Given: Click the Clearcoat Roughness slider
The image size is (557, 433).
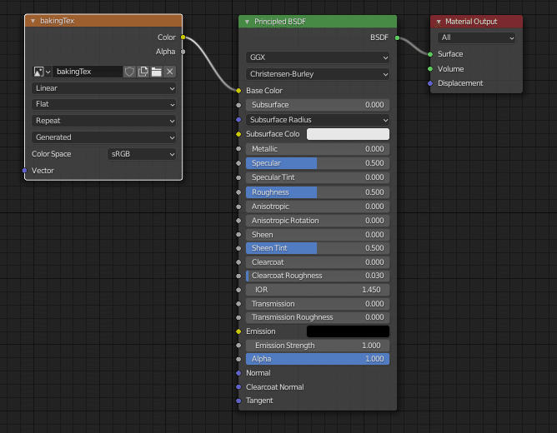Looking at the screenshot, I should [x=318, y=276].
